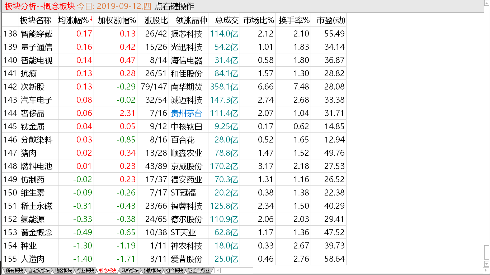Open the 自定义板块 tab
The image size is (490, 275).
click(39, 270)
